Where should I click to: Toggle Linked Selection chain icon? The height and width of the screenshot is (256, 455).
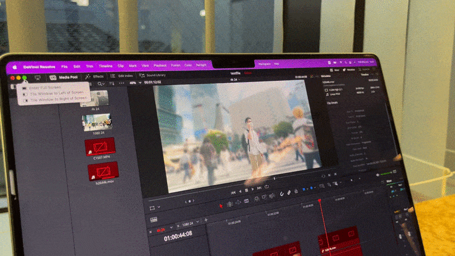[x=289, y=193]
